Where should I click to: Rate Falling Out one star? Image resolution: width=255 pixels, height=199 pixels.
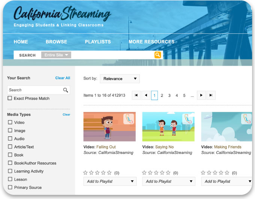click(x=85, y=173)
